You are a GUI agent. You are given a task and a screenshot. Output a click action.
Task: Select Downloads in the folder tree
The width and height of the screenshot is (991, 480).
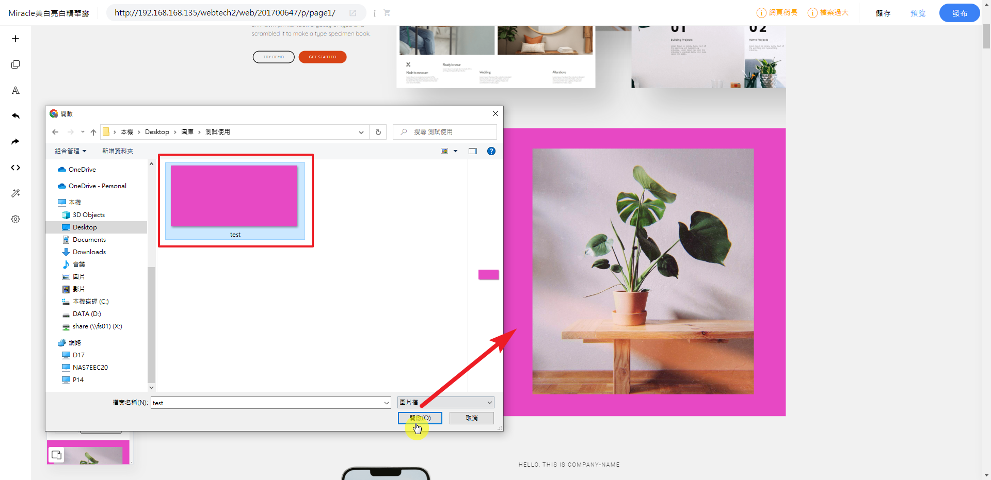pos(89,252)
